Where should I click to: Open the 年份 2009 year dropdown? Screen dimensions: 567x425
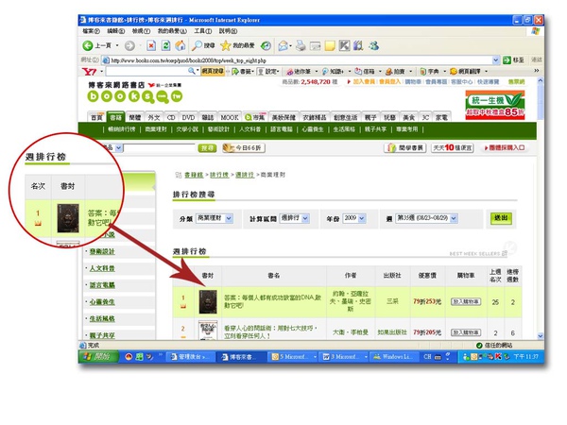tap(354, 218)
